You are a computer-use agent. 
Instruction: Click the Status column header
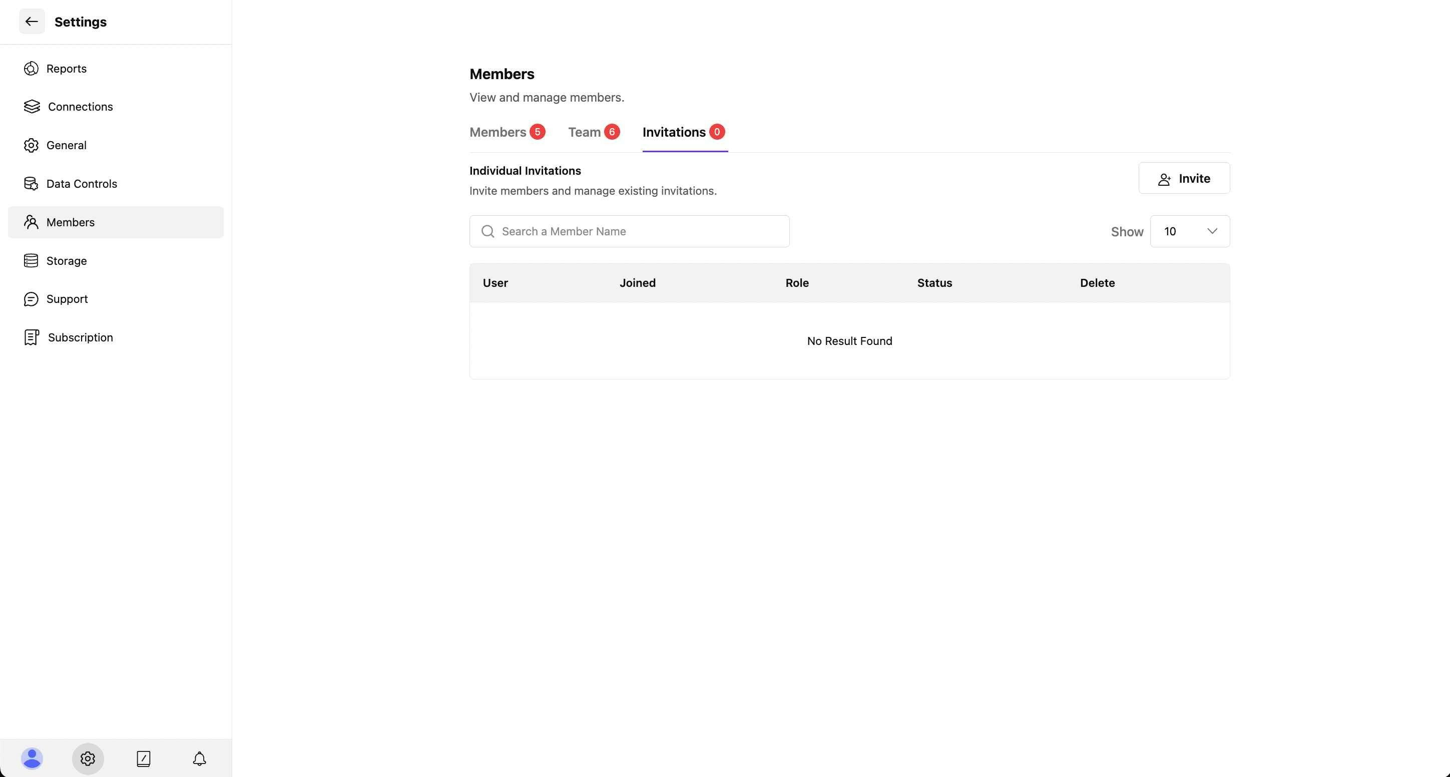pyautogui.click(x=934, y=283)
